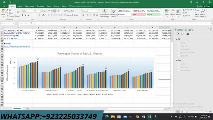The image size is (213, 120).
Task: Select the No line radio option
Action: pyautogui.click(x=179, y=64)
